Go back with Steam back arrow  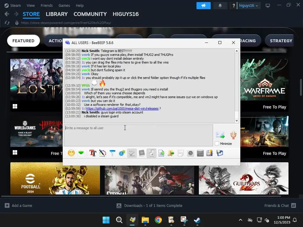[x=7, y=14]
